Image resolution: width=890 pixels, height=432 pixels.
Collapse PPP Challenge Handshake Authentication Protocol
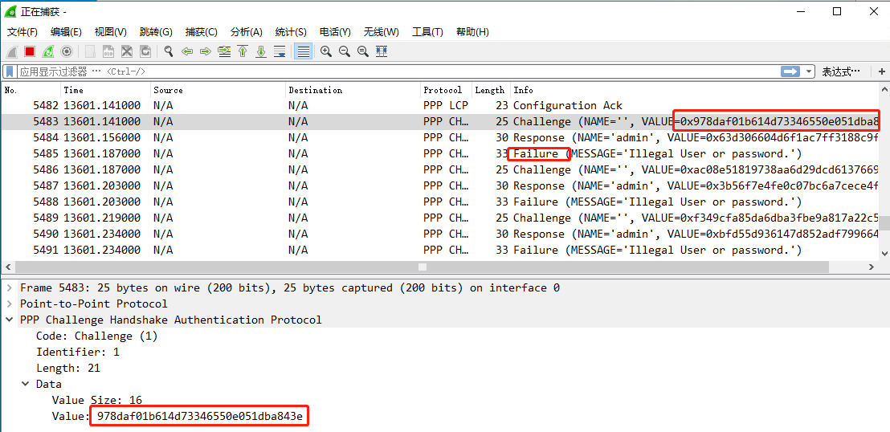[10, 320]
